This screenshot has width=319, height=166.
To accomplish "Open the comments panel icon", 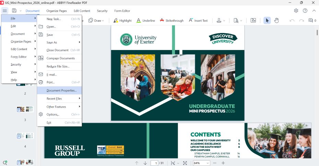I will [x=311, y=20].
